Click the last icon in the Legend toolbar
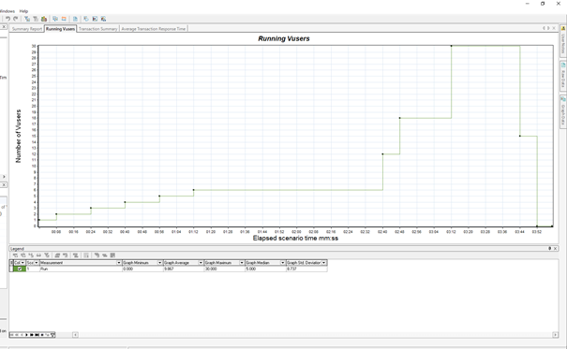567x349 pixels. point(112,255)
